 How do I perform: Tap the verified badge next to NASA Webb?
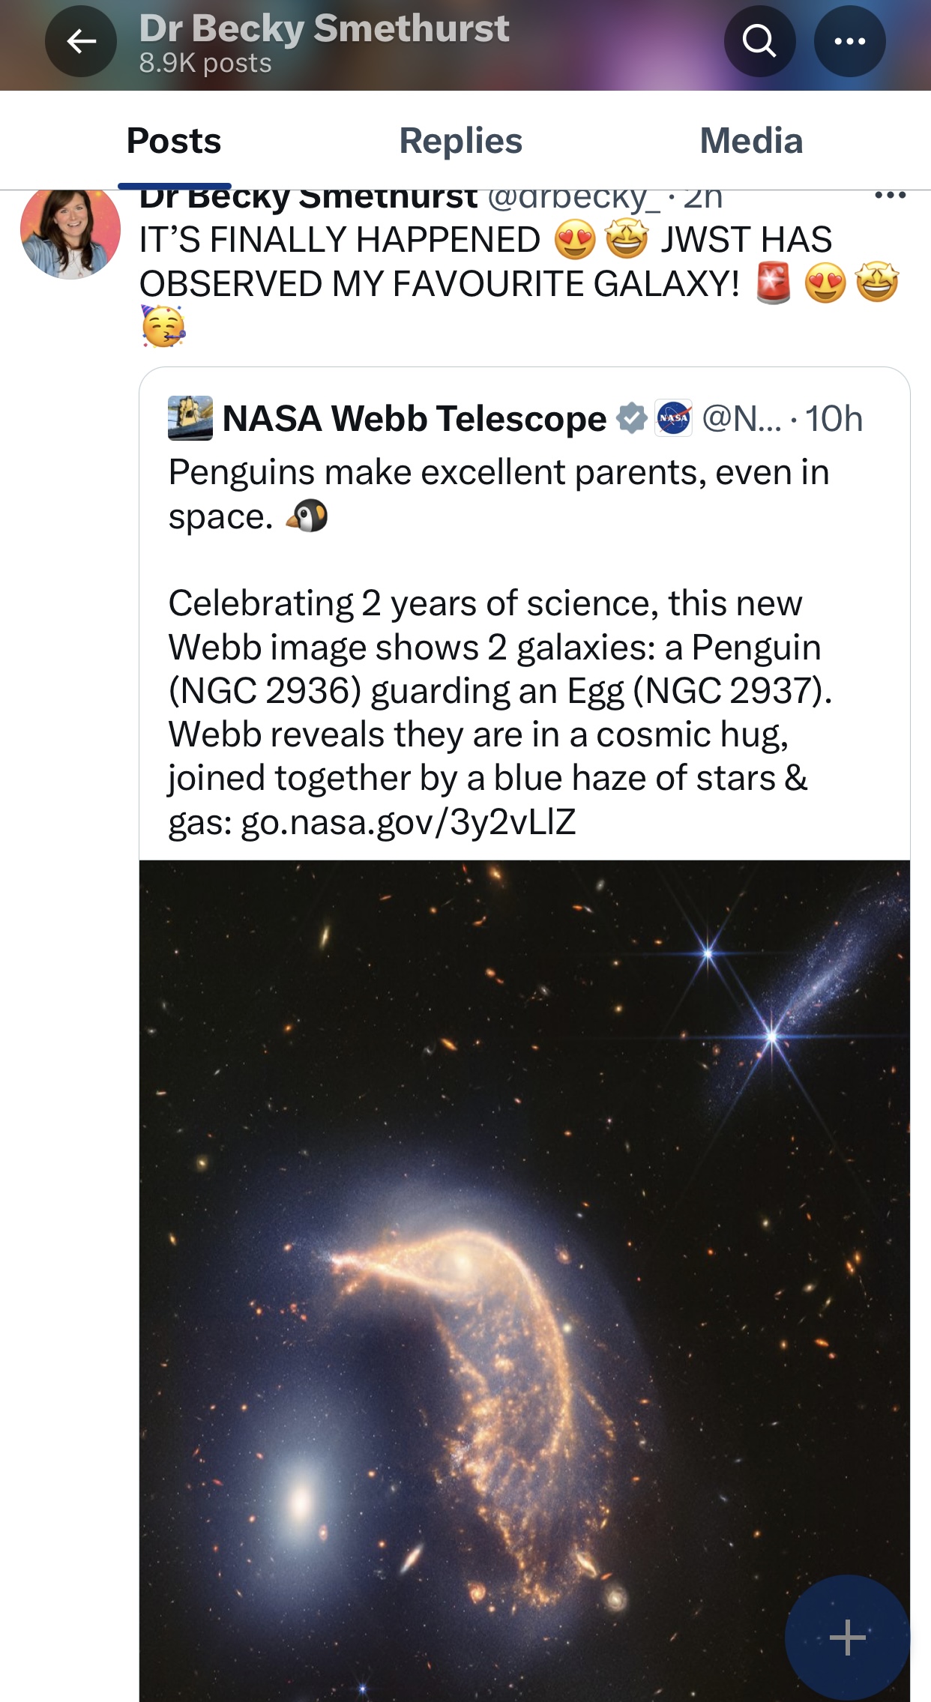632,418
